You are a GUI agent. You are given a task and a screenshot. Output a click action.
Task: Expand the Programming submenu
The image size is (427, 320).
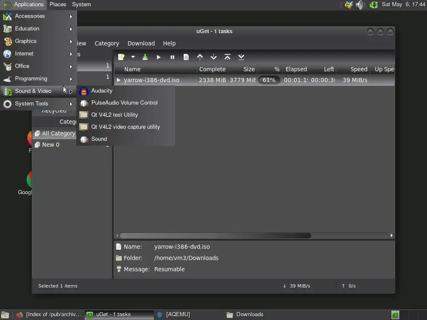[x=38, y=79]
